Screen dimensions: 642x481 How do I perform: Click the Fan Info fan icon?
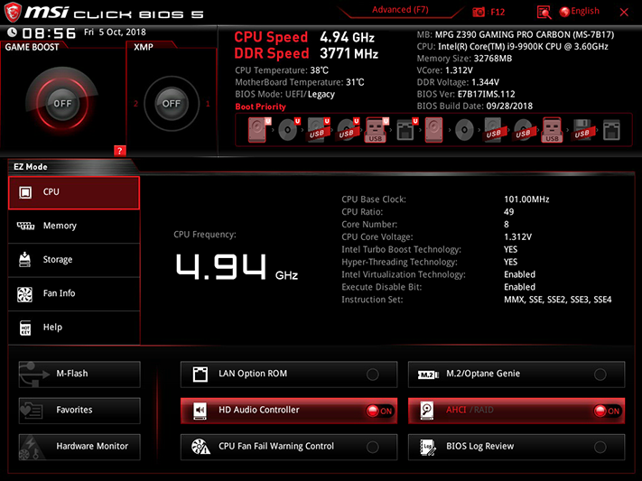click(25, 293)
